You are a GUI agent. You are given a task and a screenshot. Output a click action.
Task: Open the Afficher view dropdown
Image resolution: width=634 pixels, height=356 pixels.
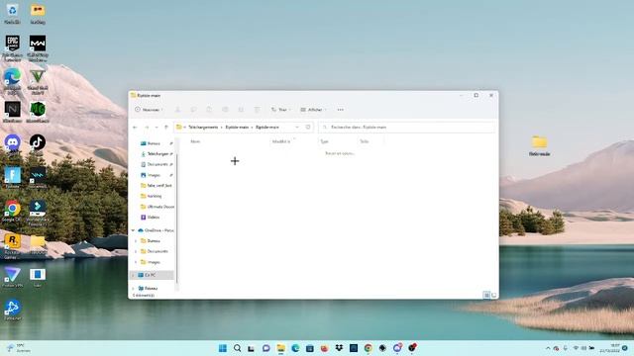click(313, 110)
